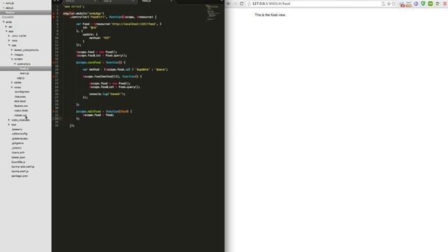Open favicon.ico in the sidebar
The width and height of the screenshot is (448, 252).
[x=21, y=106]
